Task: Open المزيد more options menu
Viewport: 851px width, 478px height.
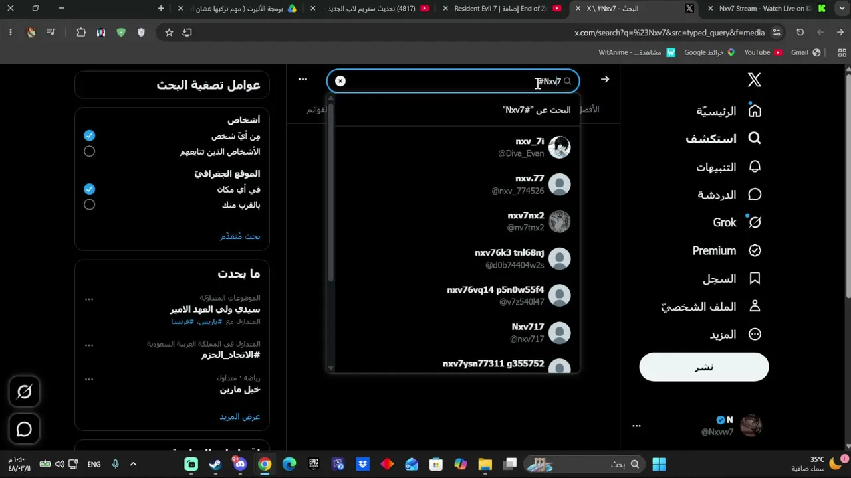Action: 735,335
